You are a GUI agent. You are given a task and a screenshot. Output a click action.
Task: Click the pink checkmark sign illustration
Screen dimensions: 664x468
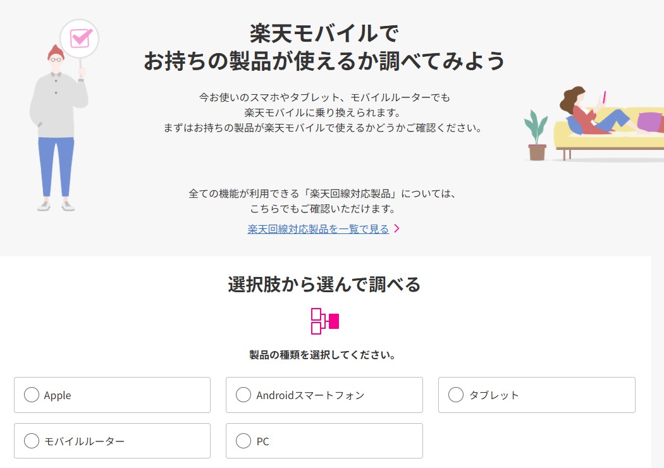pyautogui.click(x=80, y=38)
